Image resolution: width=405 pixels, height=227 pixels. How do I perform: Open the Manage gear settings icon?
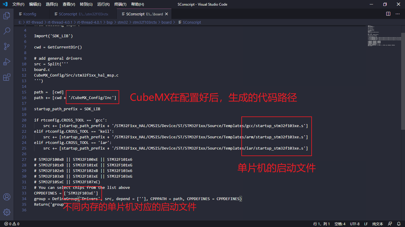[7, 212]
